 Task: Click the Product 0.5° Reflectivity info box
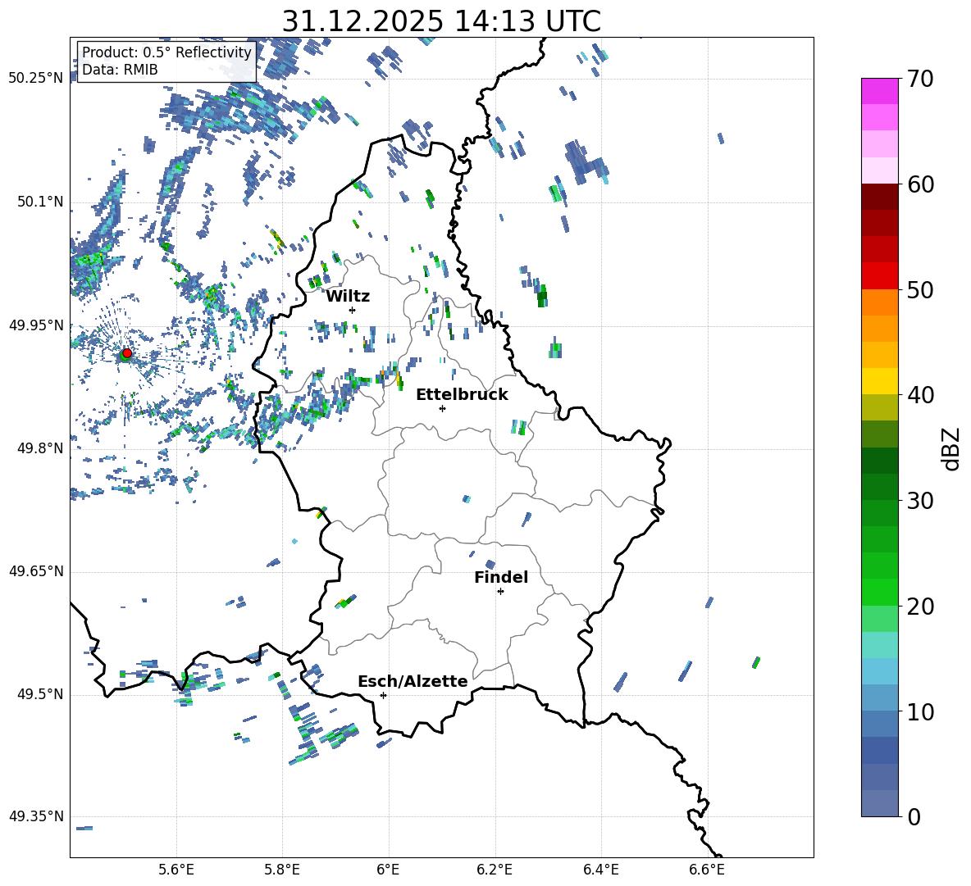tap(166, 61)
